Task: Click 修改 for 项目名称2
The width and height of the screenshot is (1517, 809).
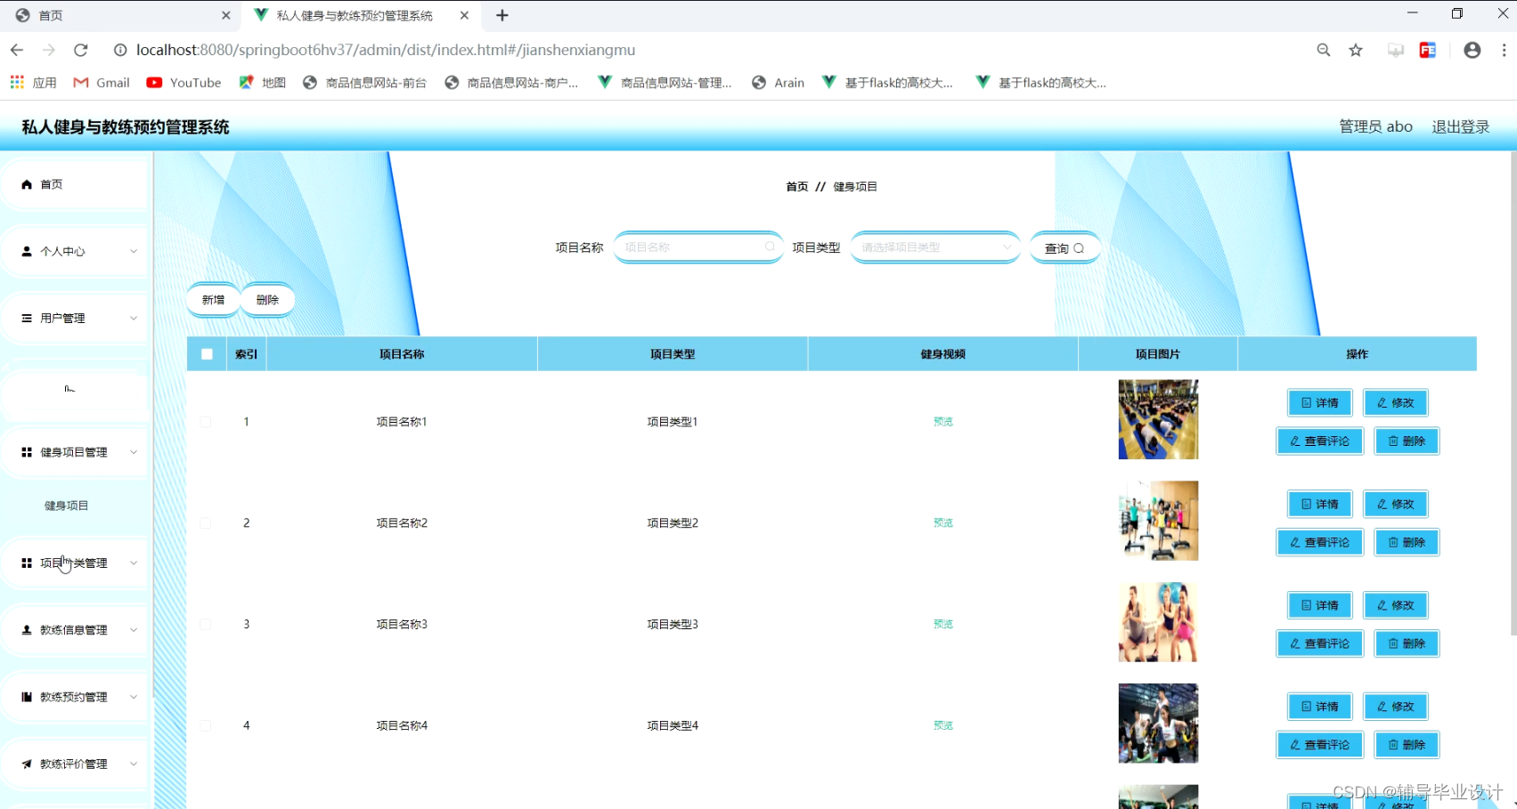Action: click(x=1395, y=504)
